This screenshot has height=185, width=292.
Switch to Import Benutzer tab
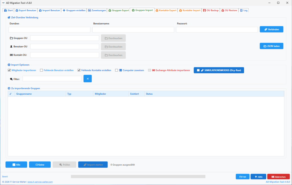(49, 11)
